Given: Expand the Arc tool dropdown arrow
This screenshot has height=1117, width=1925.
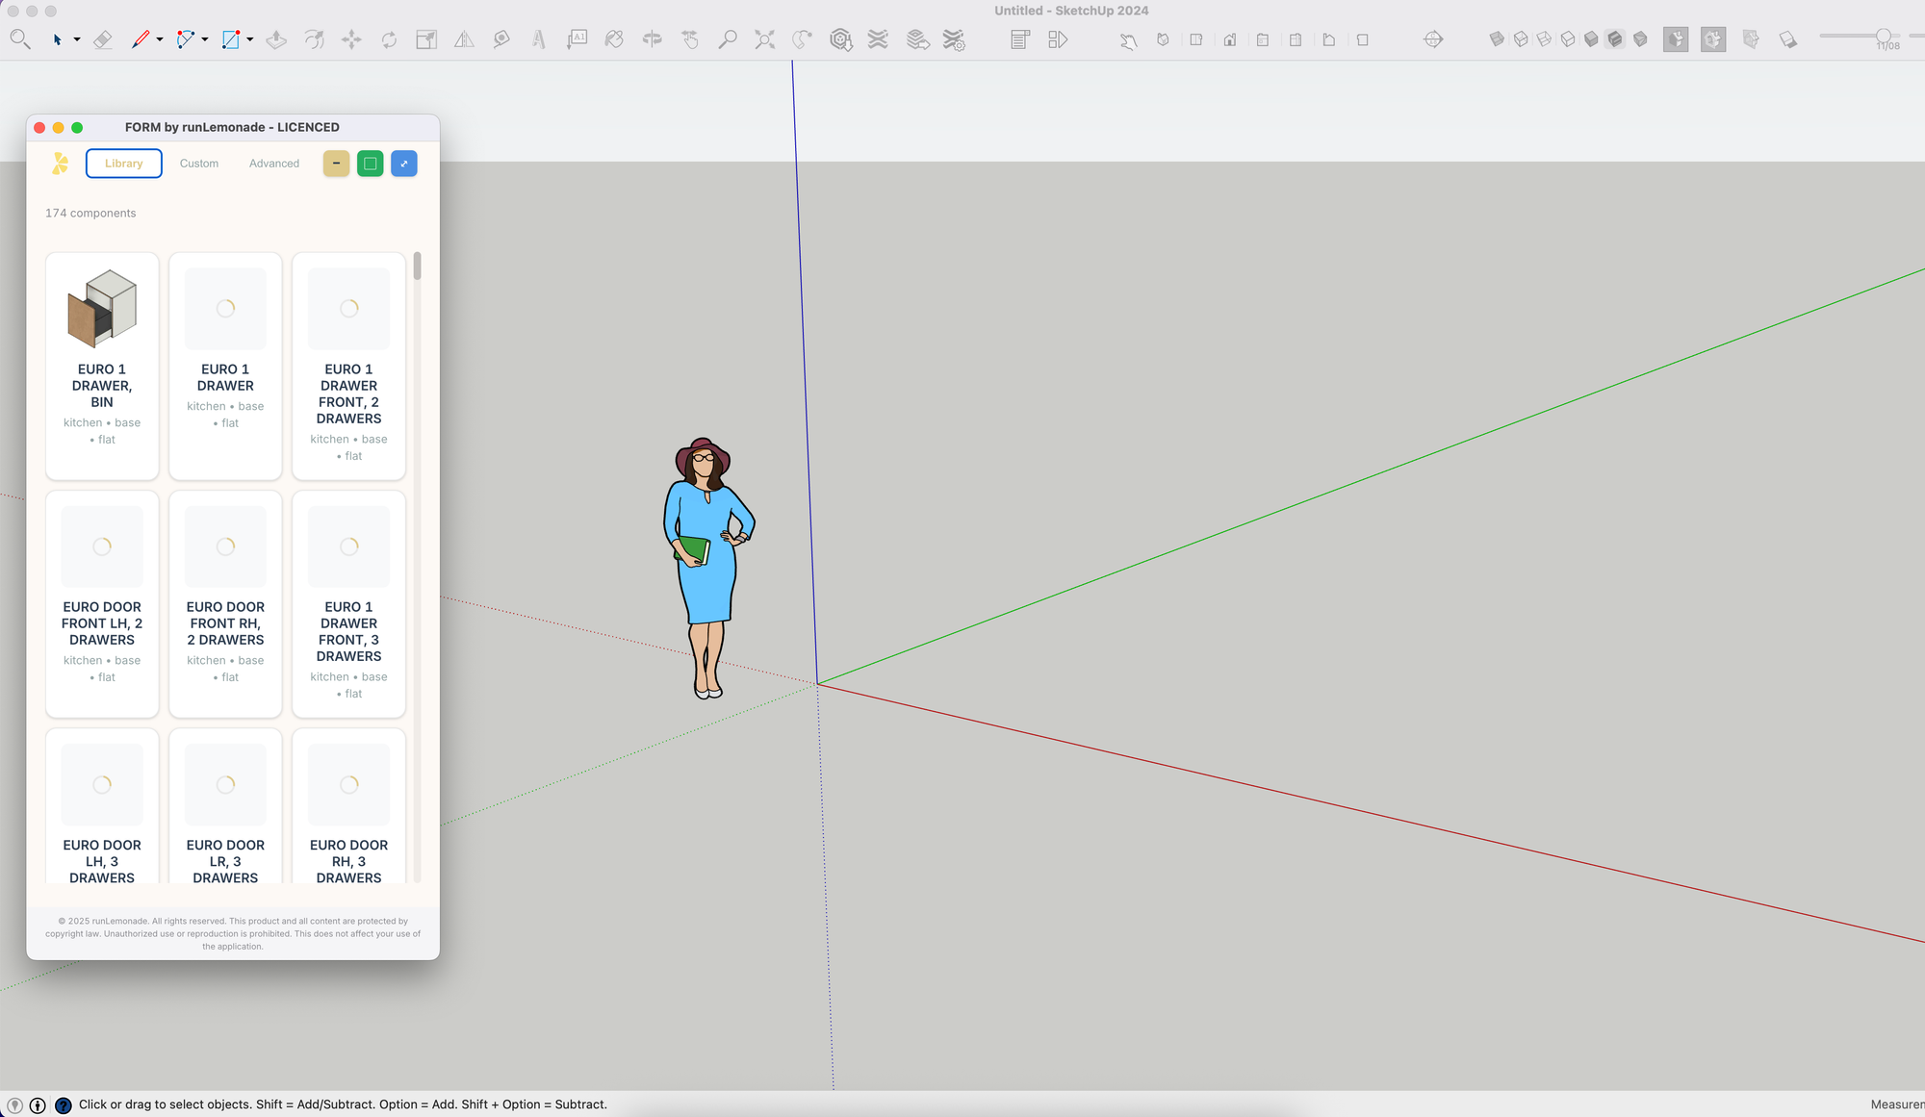Looking at the screenshot, I should tap(205, 40).
